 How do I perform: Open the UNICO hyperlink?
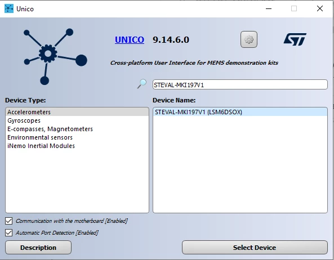(x=130, y=40)
